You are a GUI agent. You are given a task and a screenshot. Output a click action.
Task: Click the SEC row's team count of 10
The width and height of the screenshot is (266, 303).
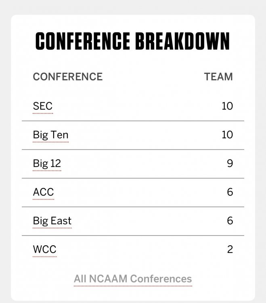(x=227, y=106)
